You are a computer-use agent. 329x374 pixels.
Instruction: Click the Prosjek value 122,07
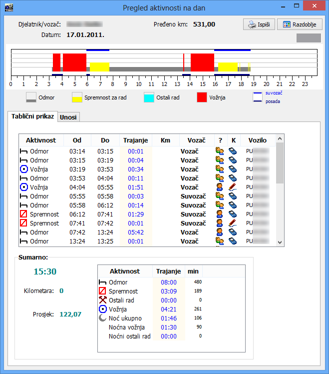[x=70, y=314]
